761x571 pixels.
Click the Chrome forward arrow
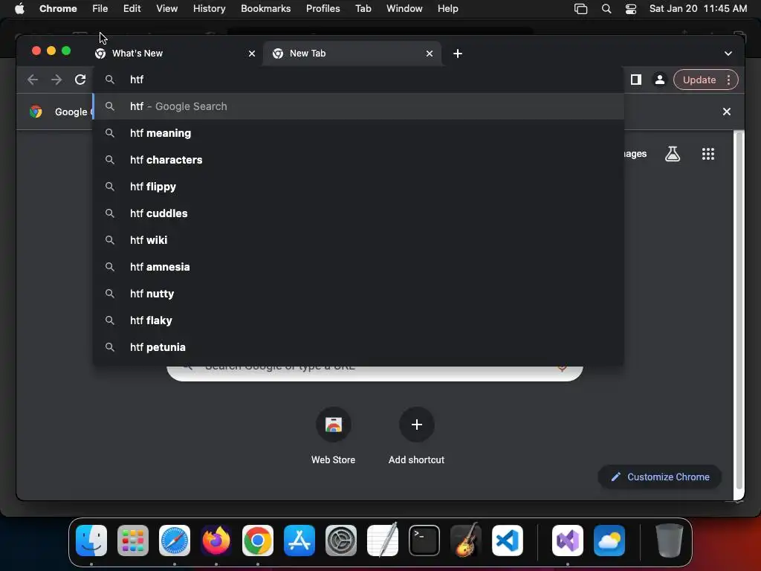point(56,80)
